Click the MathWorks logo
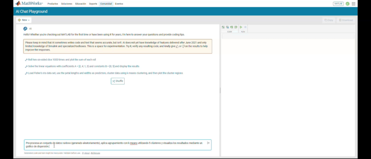Screen dimensions: 371x159 [x=29, y=4]
